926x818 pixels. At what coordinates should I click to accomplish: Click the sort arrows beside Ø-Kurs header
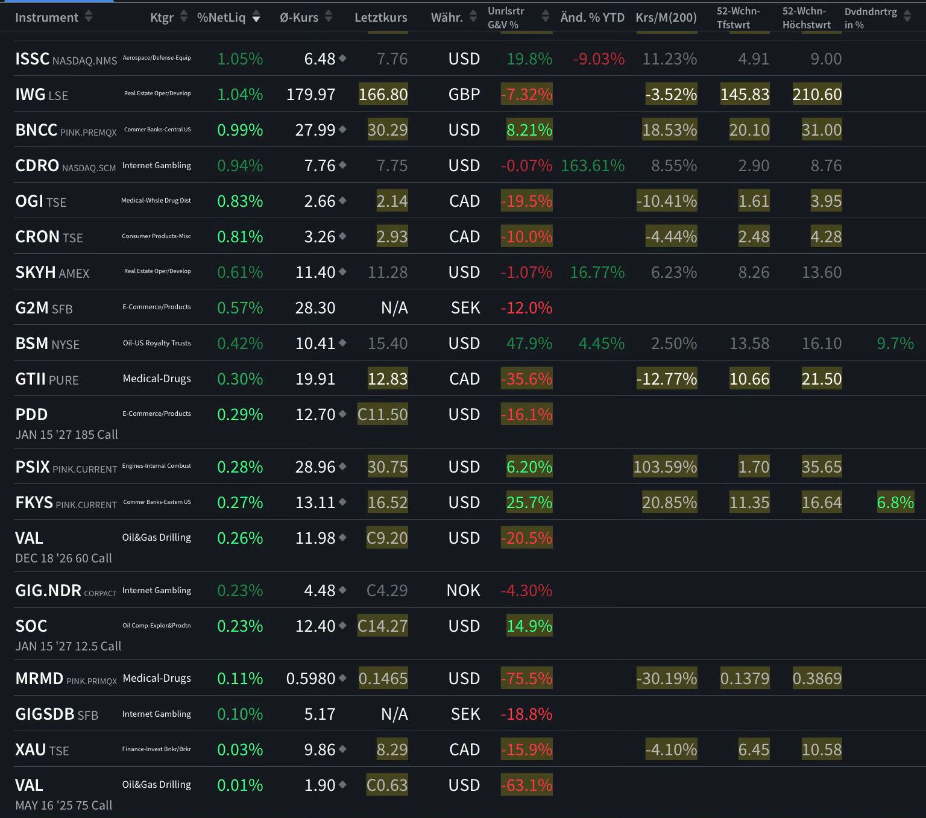coord(329,17)
